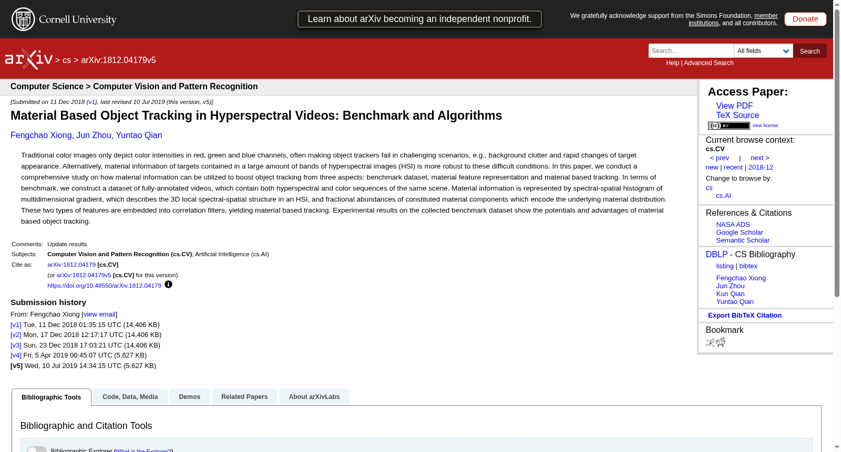The height and width of the screenshot is (452, 841).
Task: Open author Jun Zhou below the title
Action: pyautogui.click(x=94, y=135)
